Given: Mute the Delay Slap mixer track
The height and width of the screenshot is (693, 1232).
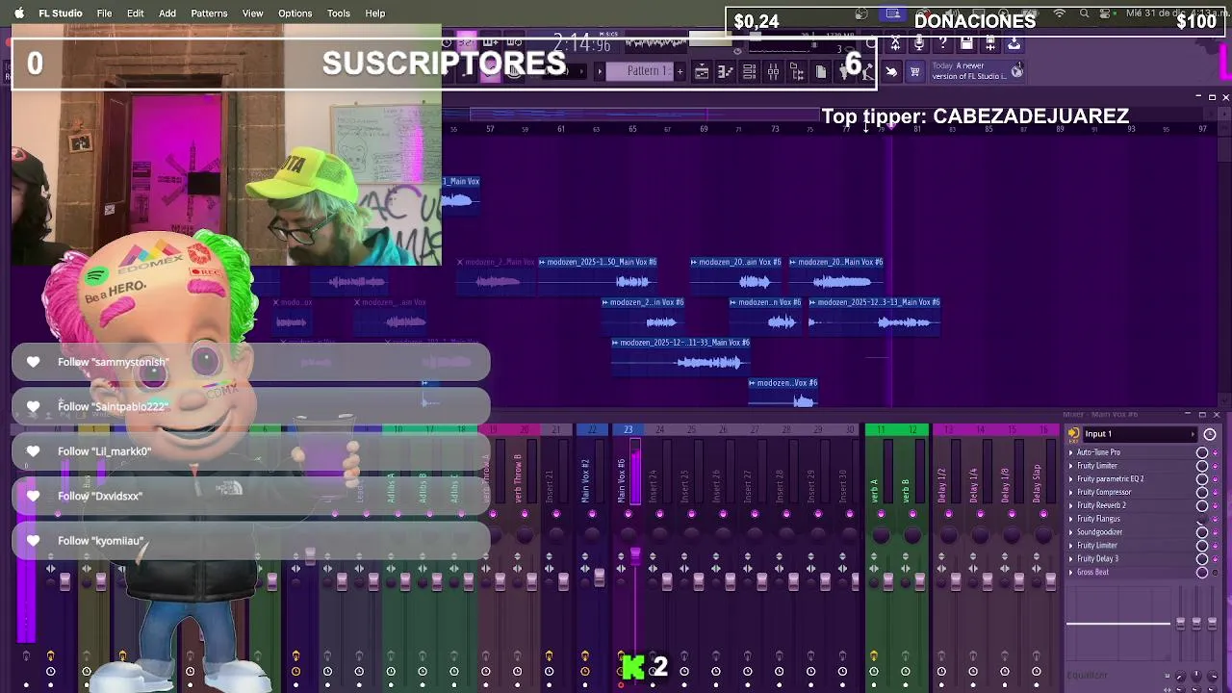Looking at the screenshot, I should pos(1043,513).
